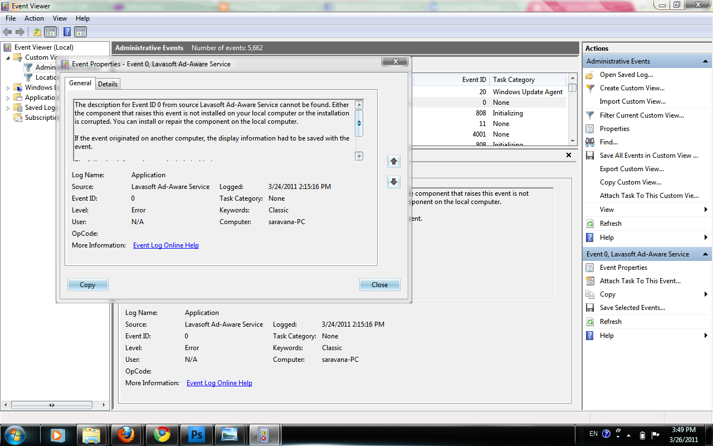Click the Forward arrow in the toolbar
The width and height of the screenshot is (713, 446).
20,32
